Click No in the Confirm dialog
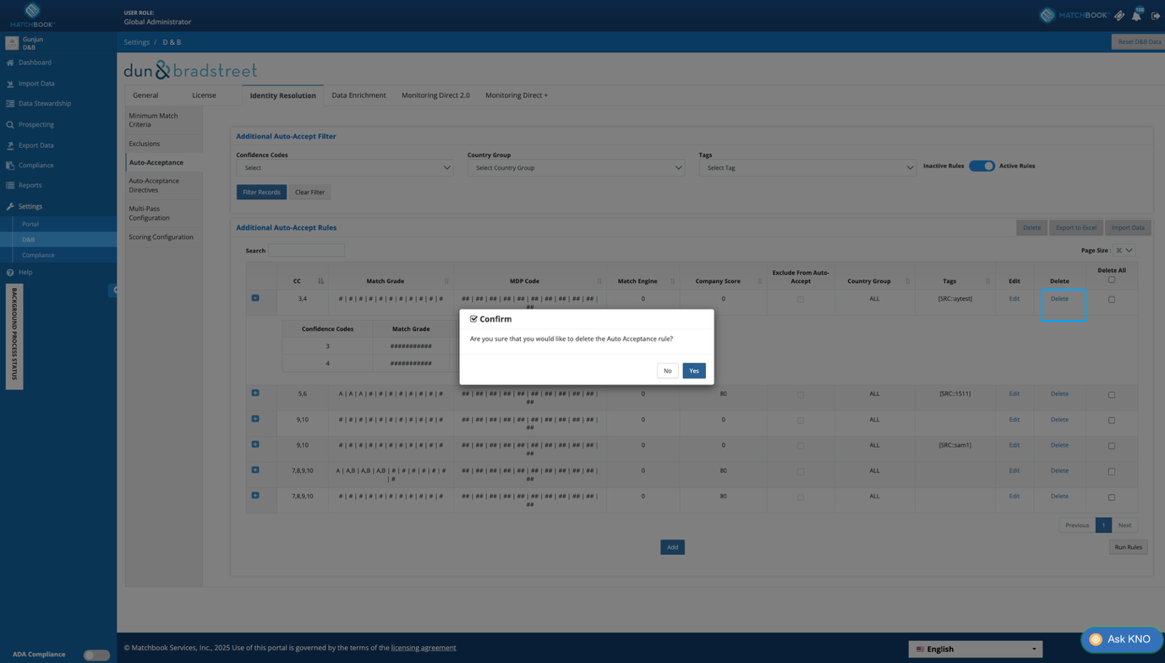 pos(667,371)
